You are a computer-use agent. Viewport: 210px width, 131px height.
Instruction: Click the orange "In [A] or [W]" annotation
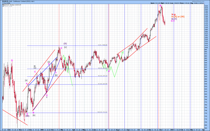coord(178,17)
